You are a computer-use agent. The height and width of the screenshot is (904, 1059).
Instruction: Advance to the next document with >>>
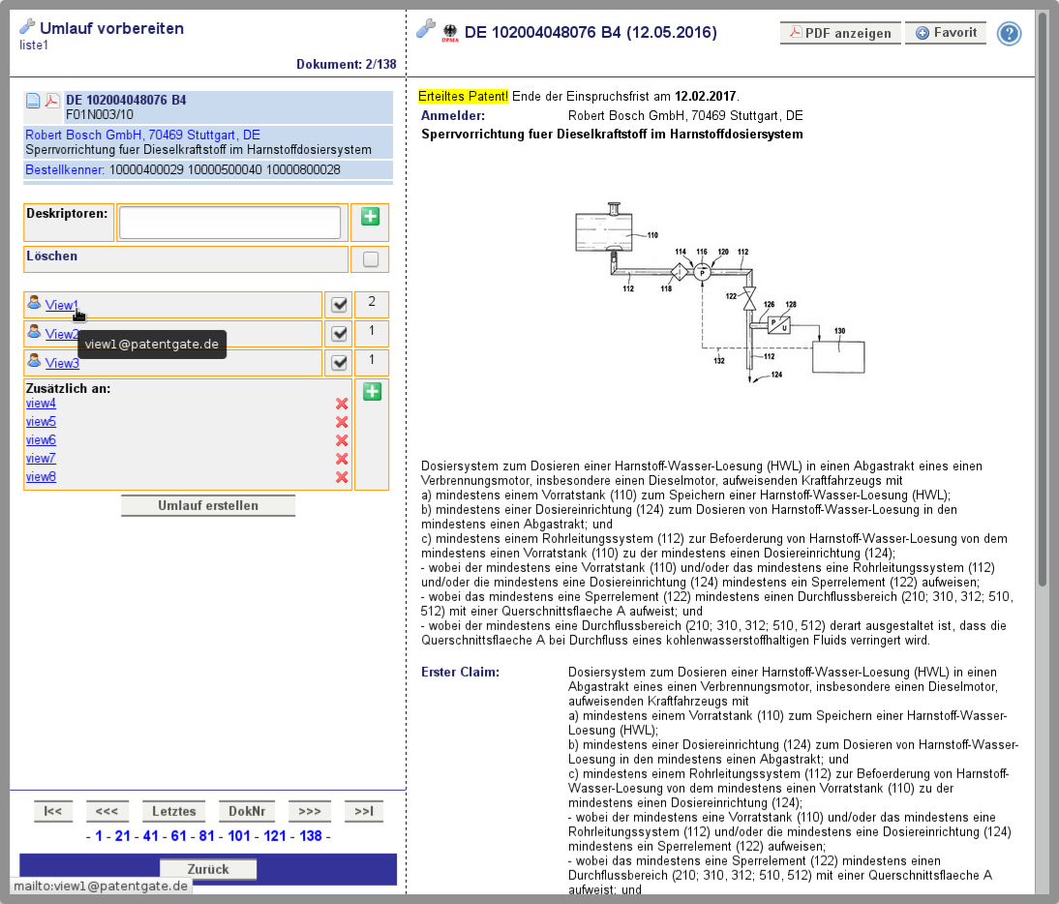click(x=310, y=811)
